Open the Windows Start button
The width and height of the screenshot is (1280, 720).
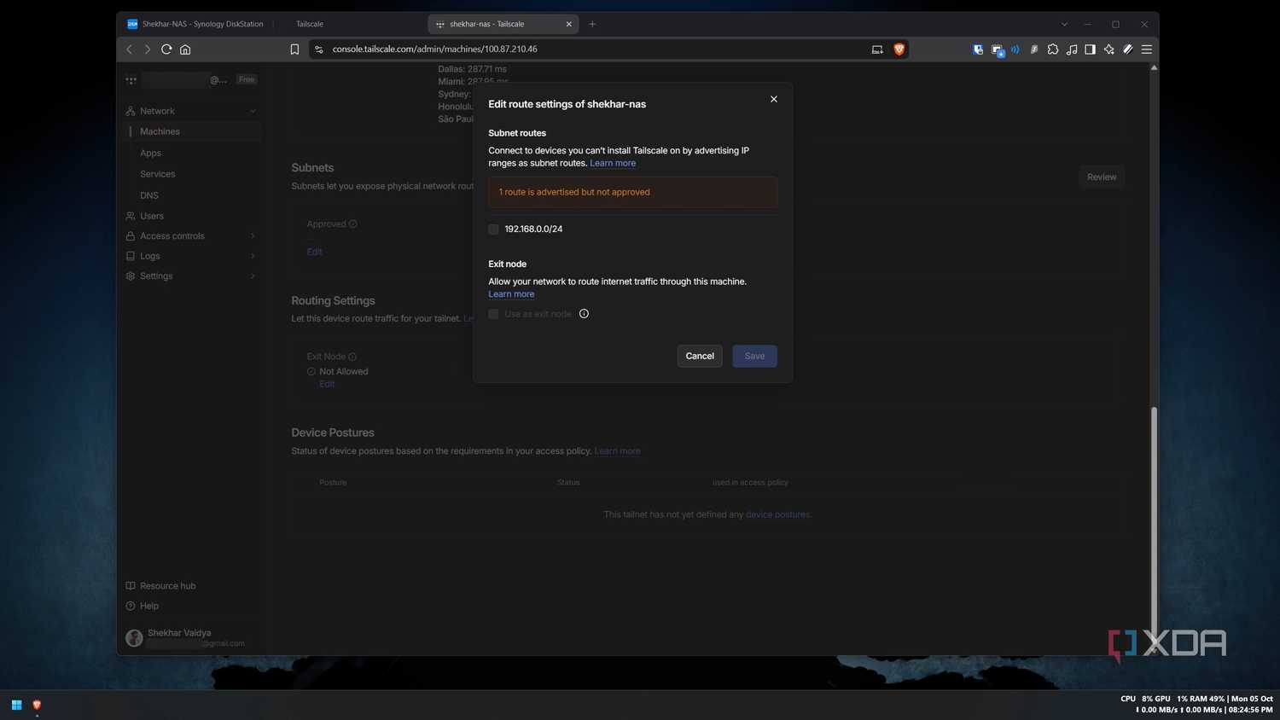tap(16, 705)
